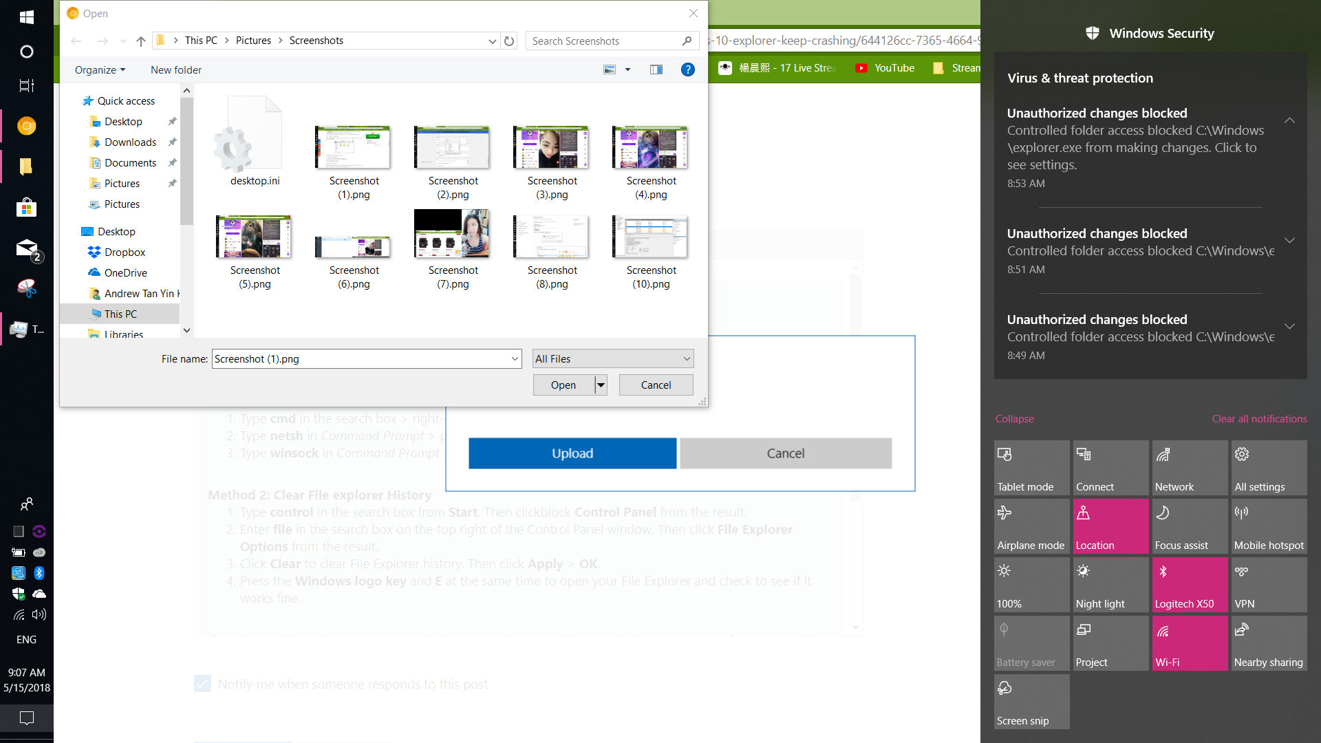Click Clear all notifications link

(x=1258, y=419)
